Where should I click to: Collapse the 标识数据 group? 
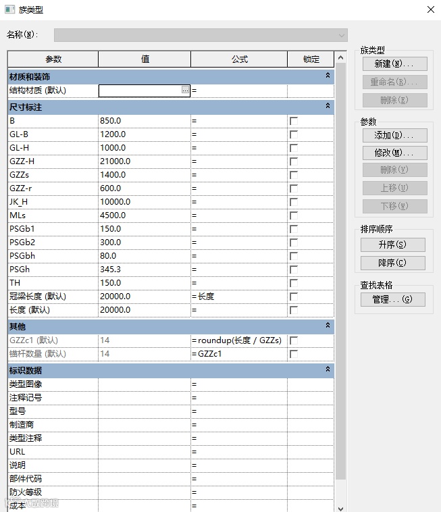(x=328, y=369)
